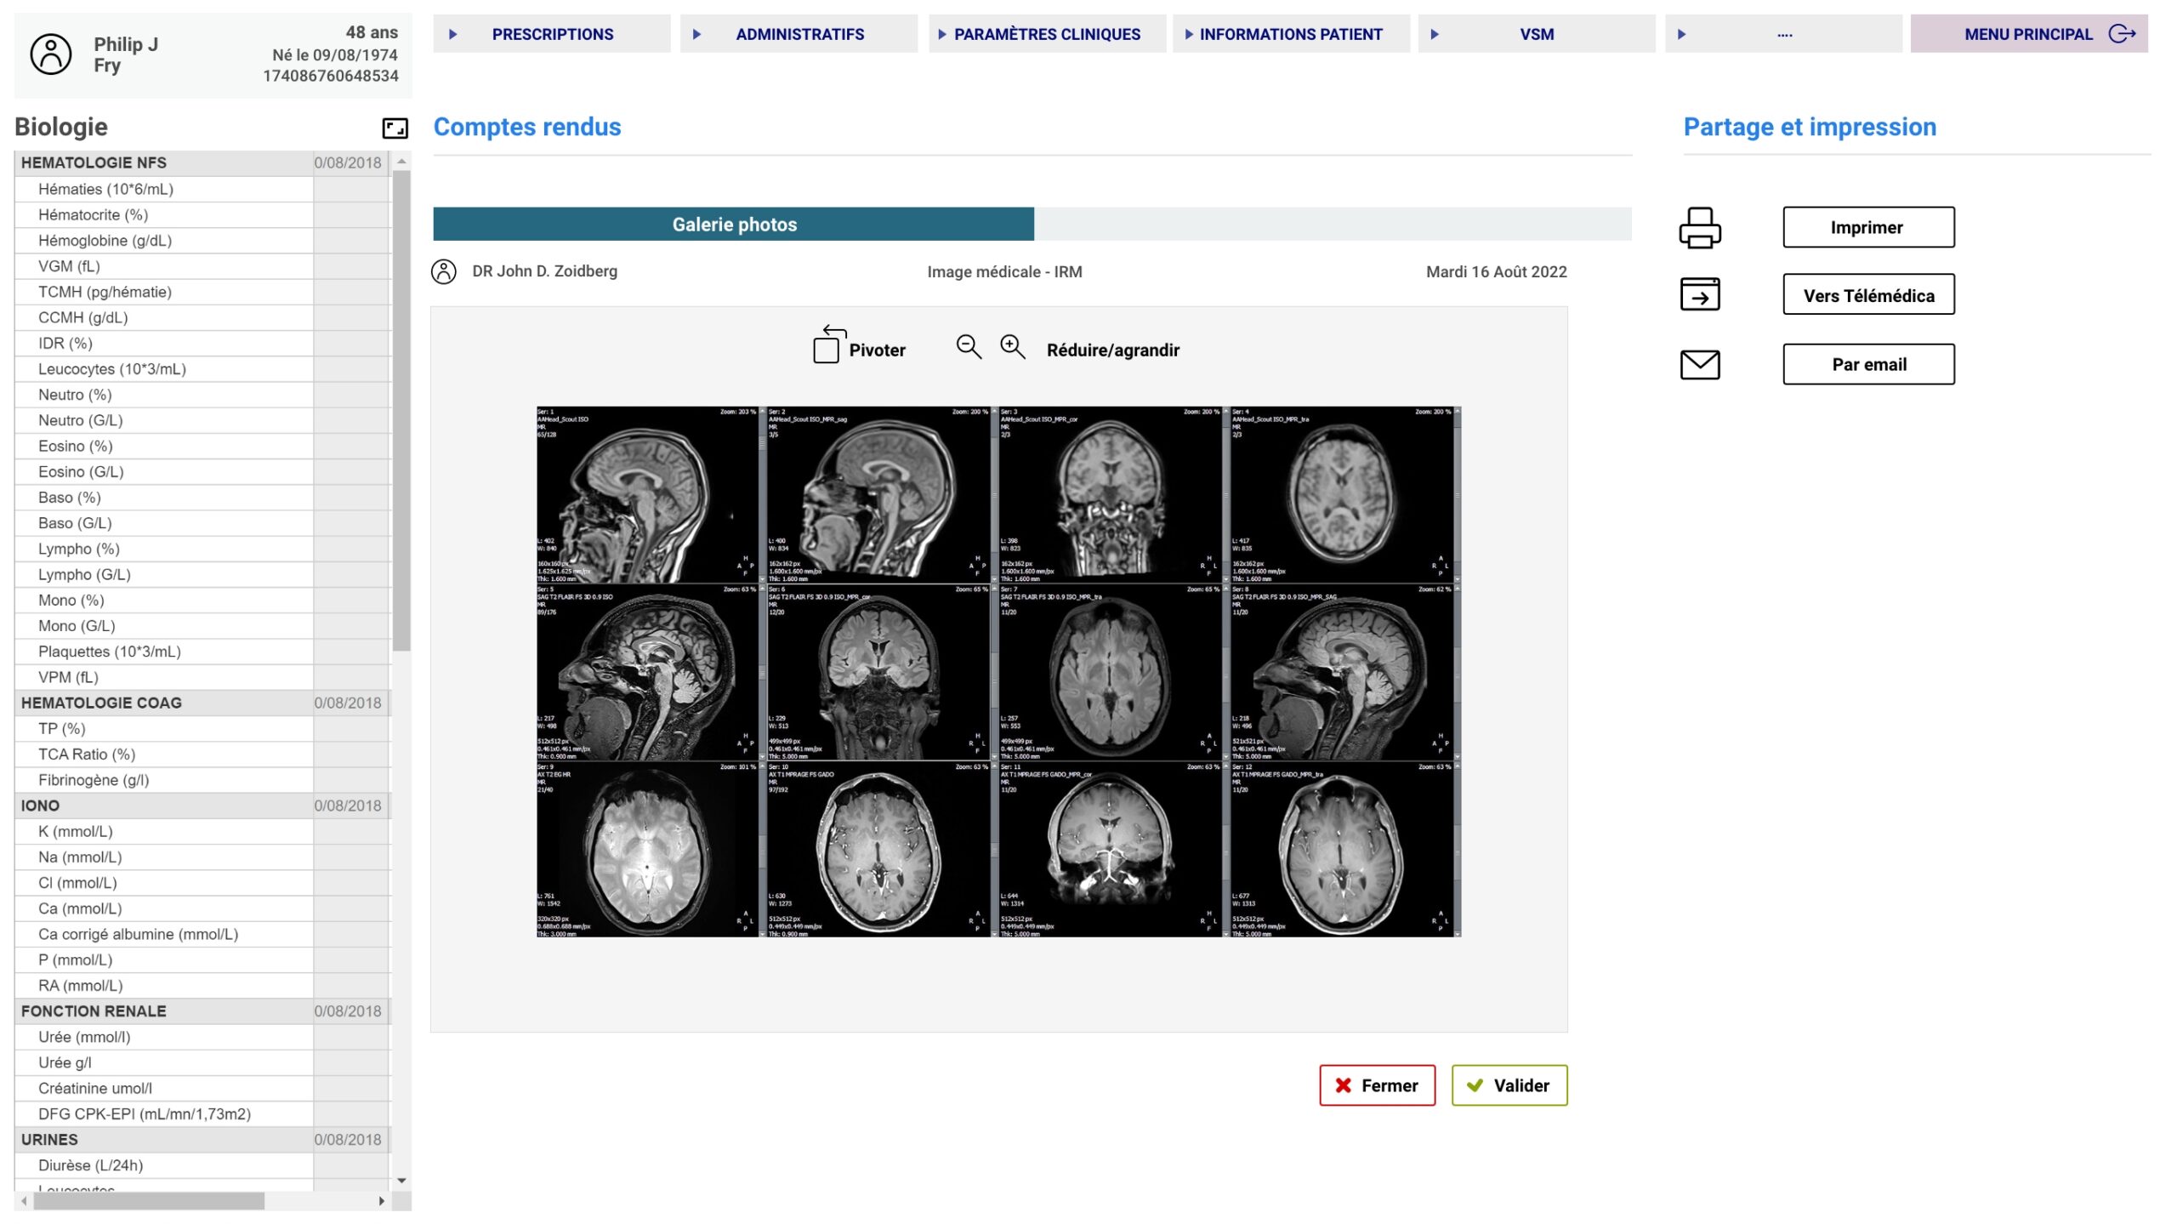The image size is (2177, 1224).
Task: Expand the VSM menu
Action: pyautogui.click(x=1535, y=34)
